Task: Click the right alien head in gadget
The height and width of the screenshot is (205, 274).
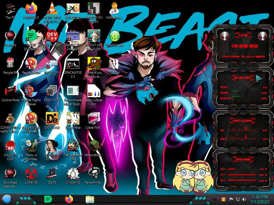Action: (x=263, y=36)
